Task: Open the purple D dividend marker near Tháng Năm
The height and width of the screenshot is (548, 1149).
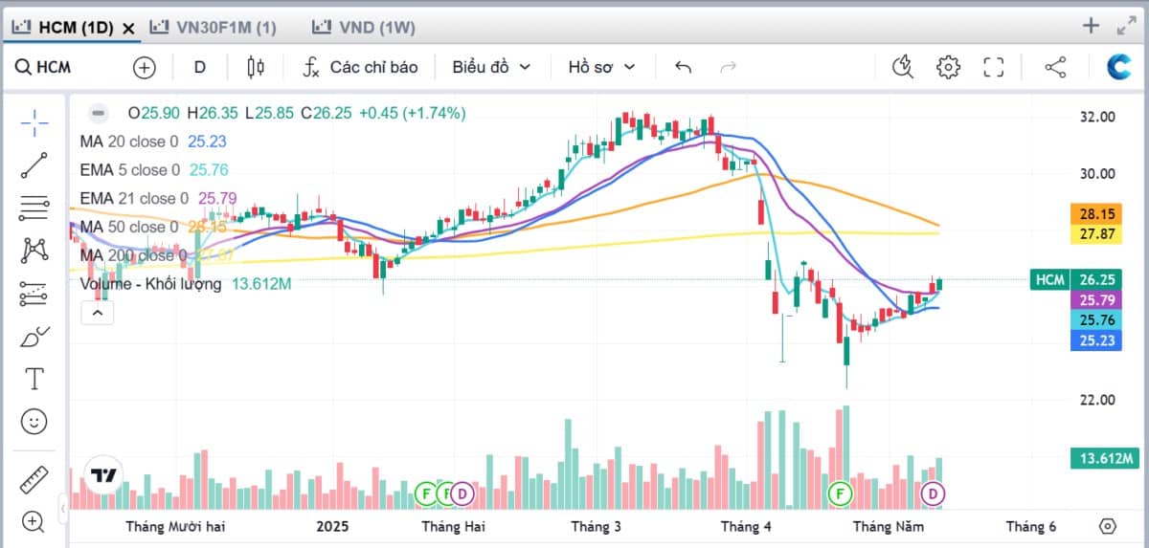Action: click(933, 493)
